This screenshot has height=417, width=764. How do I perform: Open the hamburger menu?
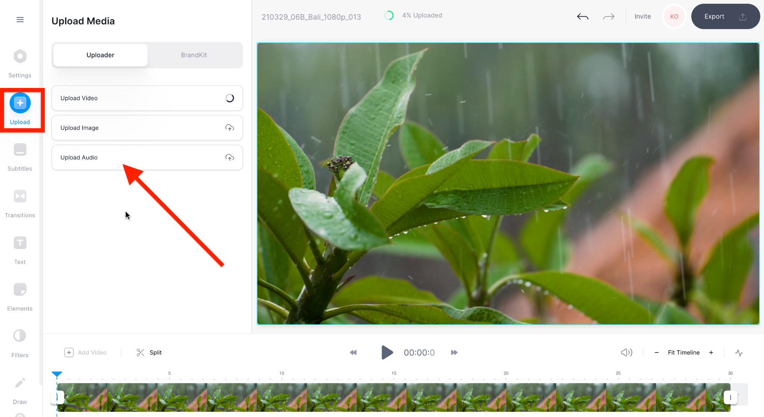click(x=20, y=19)
